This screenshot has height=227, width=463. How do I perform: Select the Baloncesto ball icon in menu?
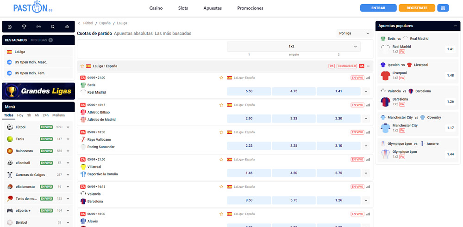coord(10,151)
